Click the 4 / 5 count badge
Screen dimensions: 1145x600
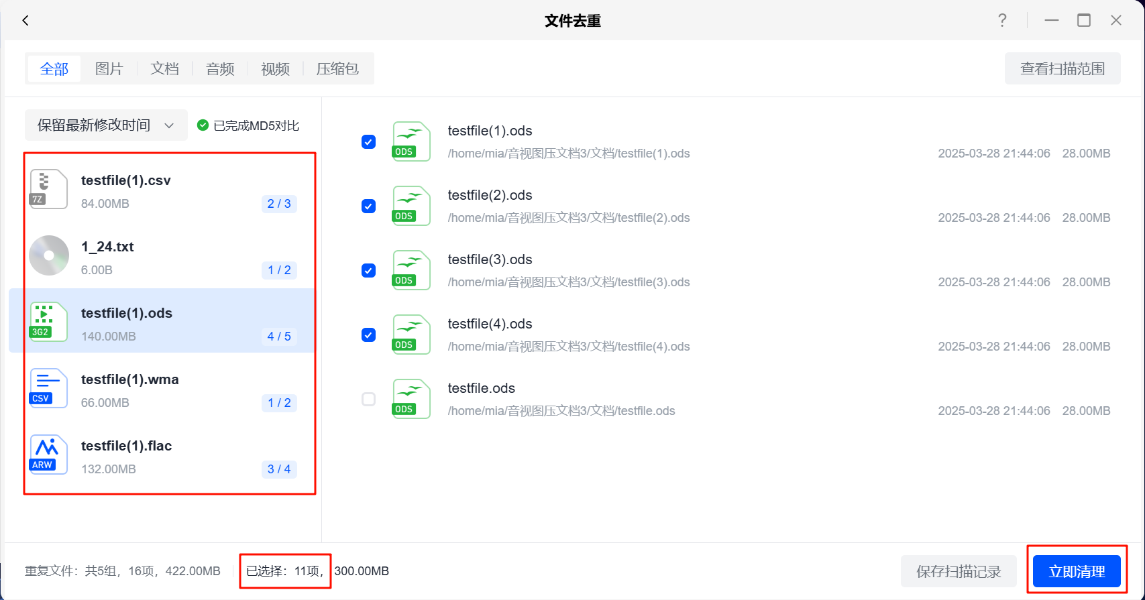[x=279, y=337]
